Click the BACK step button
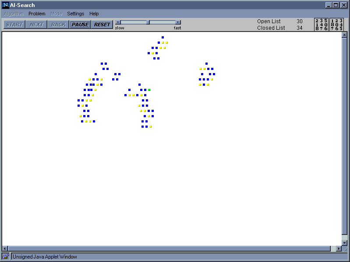Viewport: 350px width, 262px height. click(58, 24)
